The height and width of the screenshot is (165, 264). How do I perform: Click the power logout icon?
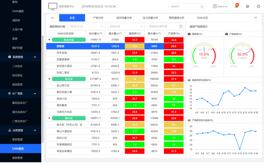click(x=258, y=6)
